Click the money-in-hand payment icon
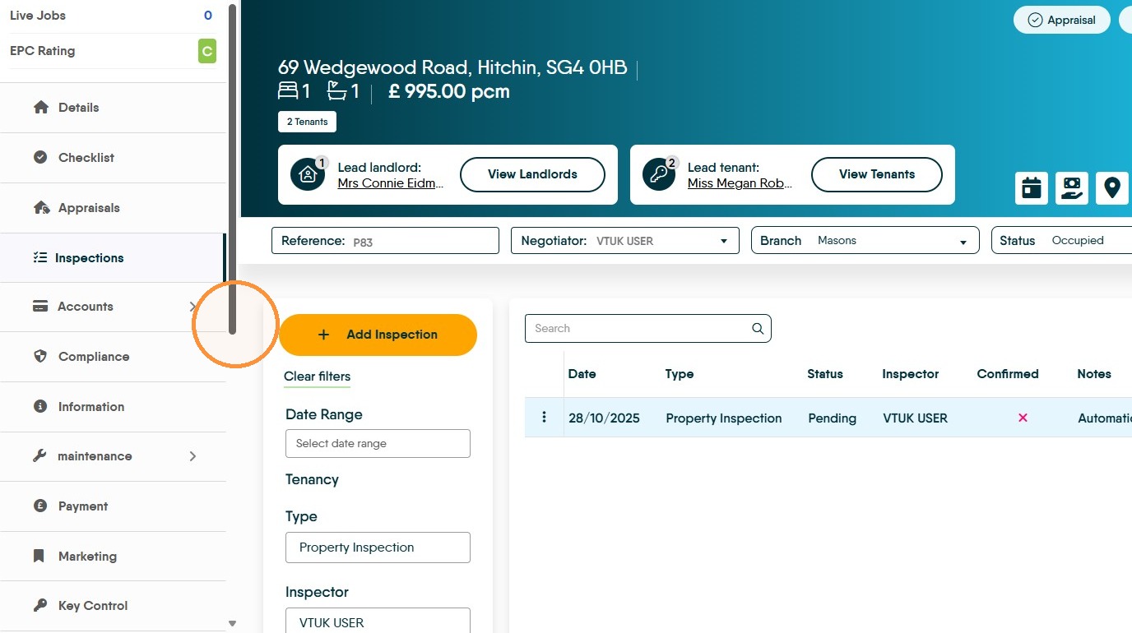The width and height of the screenshot is (1132, 633). [1072, 188]
